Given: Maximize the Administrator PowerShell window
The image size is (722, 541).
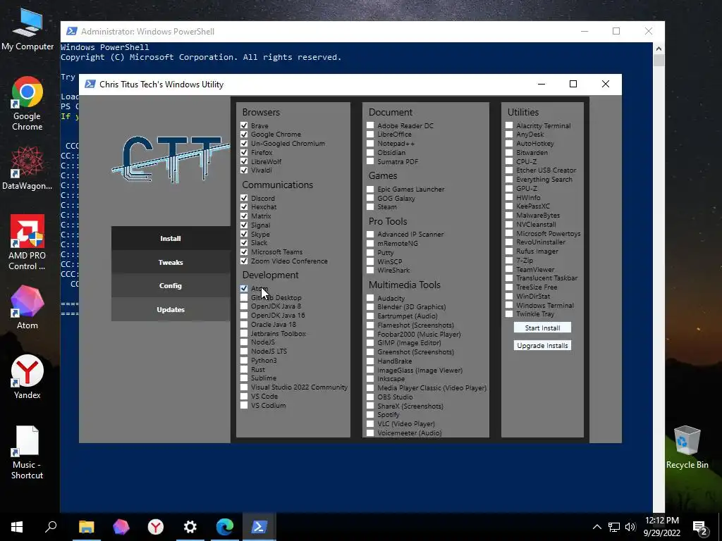Looking at the screenshot, I should [616, 31].
